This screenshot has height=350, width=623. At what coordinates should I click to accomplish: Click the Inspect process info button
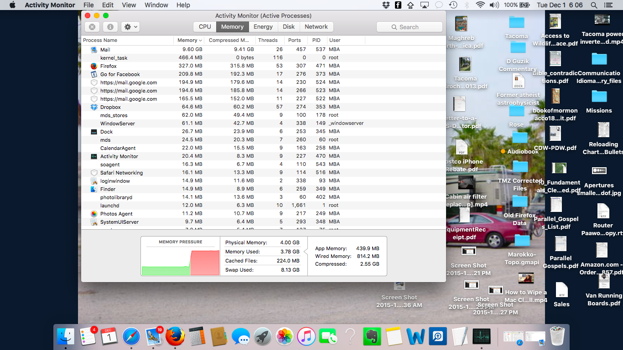[x=110, y=27]
